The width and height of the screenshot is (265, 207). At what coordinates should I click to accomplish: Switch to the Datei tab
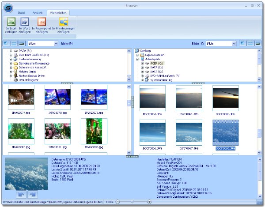point(22,13)
